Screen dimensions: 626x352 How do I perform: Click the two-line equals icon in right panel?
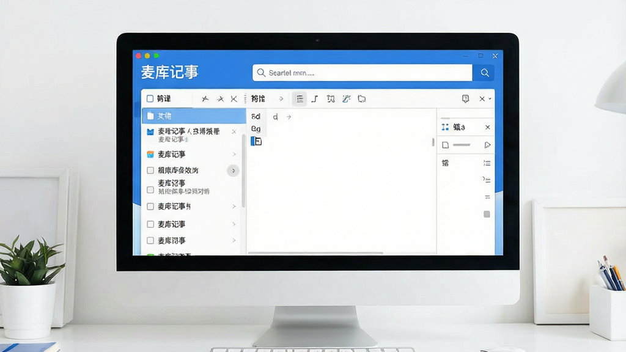[x=487, y=197]
